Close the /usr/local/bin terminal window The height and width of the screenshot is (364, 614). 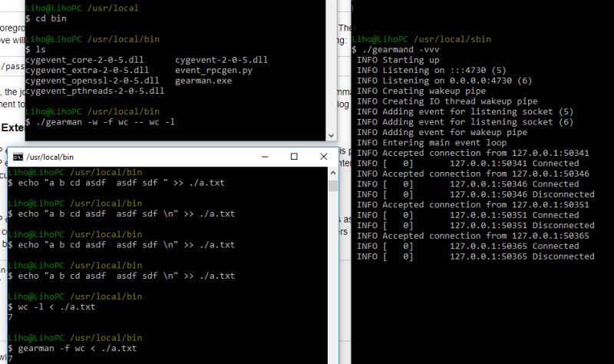[323, 157]
